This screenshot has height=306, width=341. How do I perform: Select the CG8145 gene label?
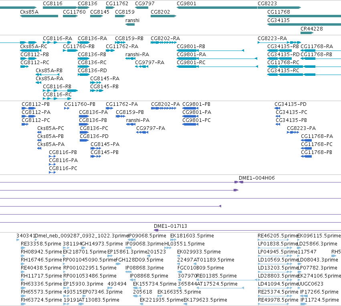100,12
